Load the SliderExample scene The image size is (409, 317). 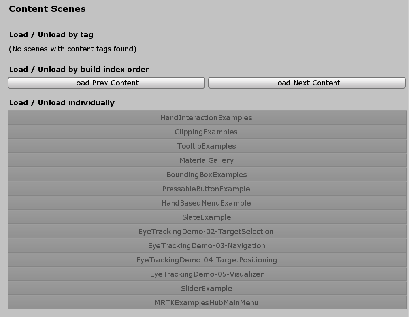206,288
